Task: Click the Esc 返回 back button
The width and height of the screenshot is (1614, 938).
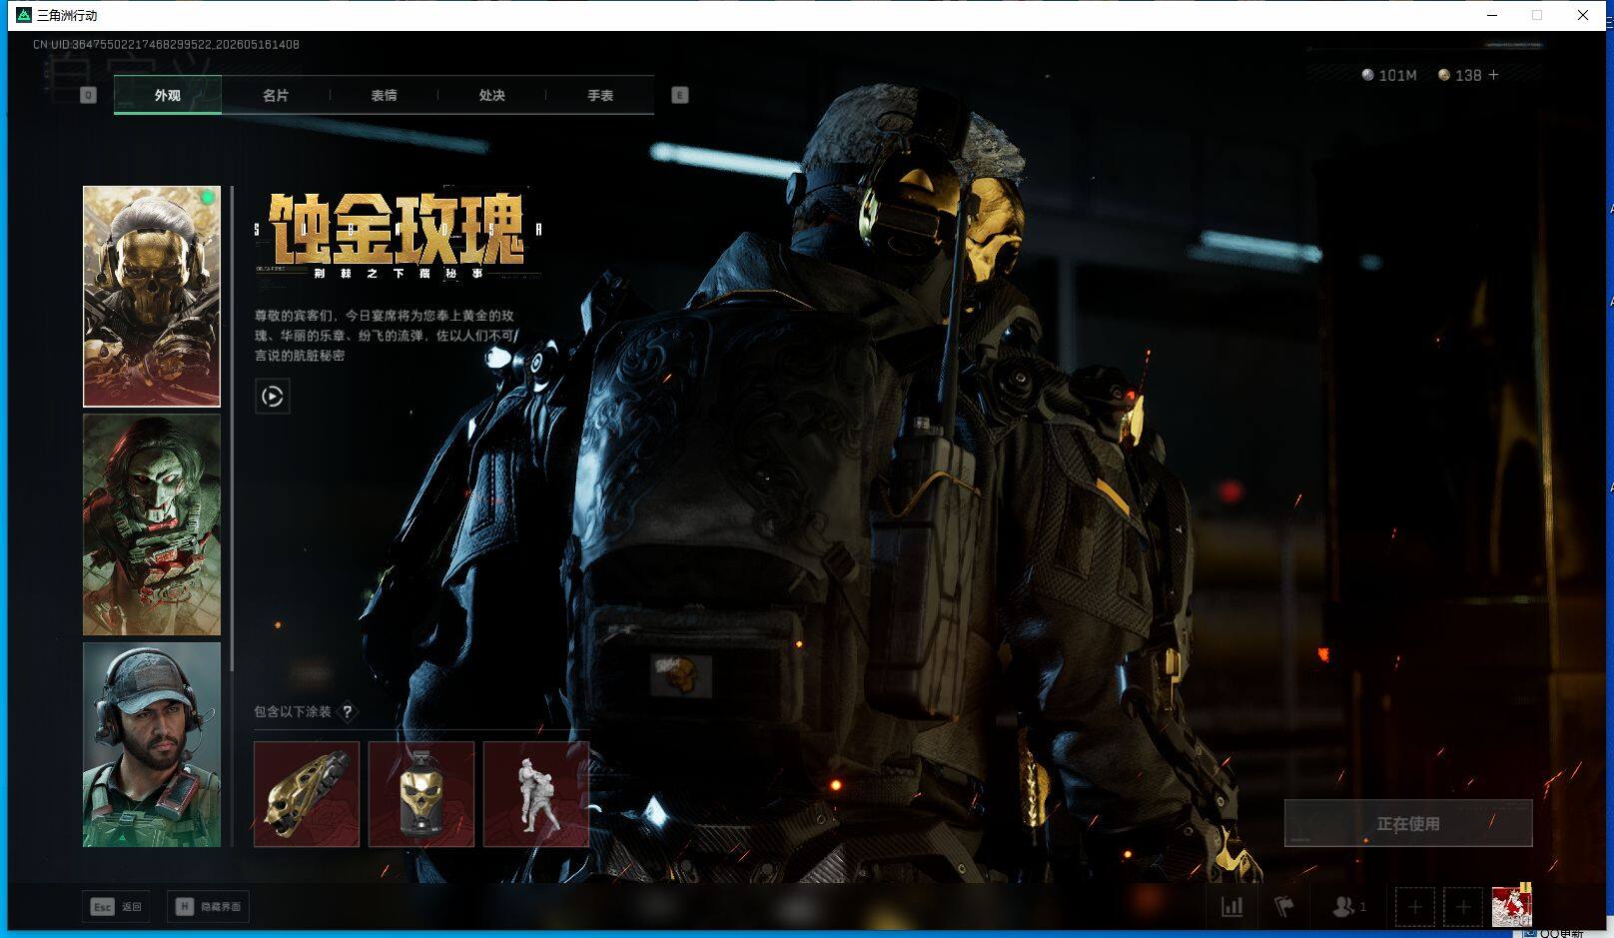Action: click(x=116, y=907)
